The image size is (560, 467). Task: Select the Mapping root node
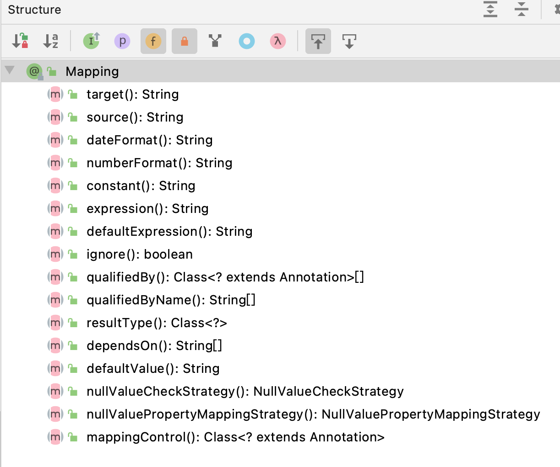pyautogui.click(x=280, y=71)
